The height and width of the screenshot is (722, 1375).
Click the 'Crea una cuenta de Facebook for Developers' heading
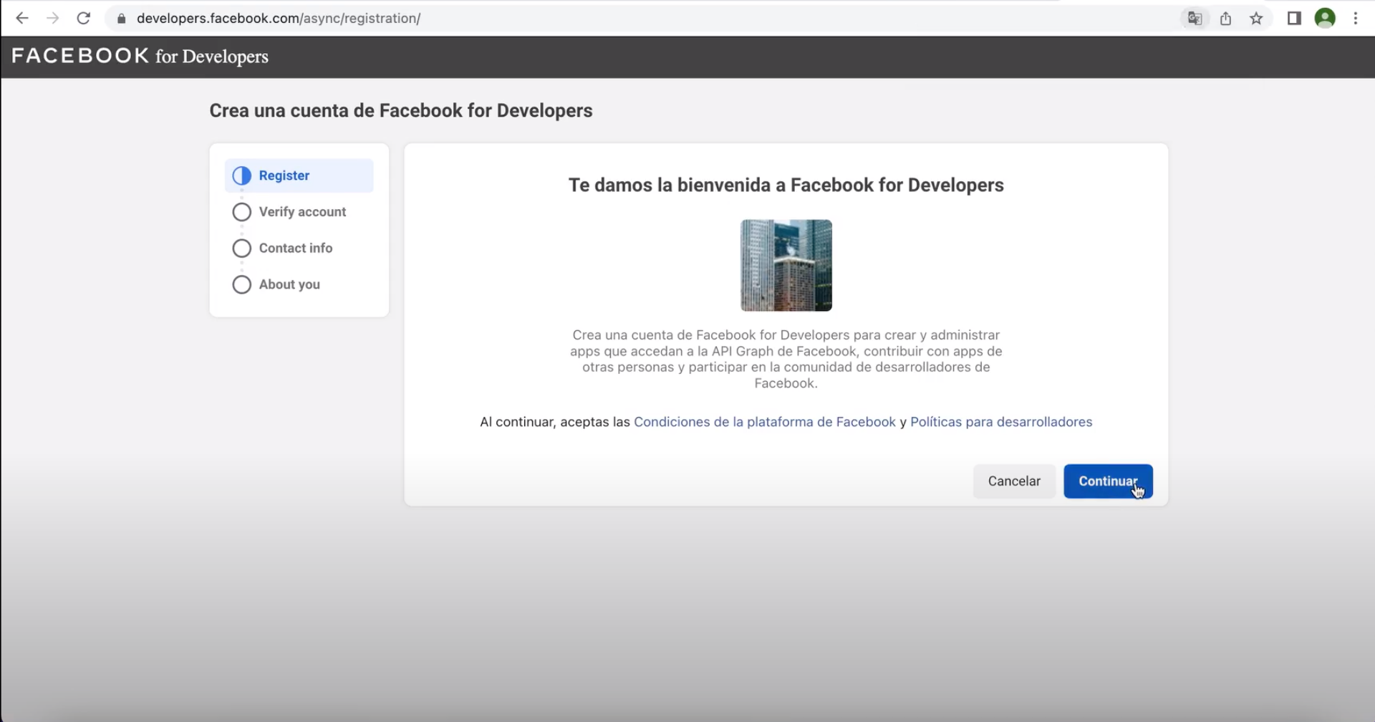click(x=401, y=111)
